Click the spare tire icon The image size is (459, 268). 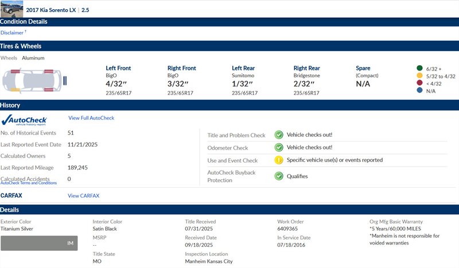pyautogui.click(x=67, y=81)
